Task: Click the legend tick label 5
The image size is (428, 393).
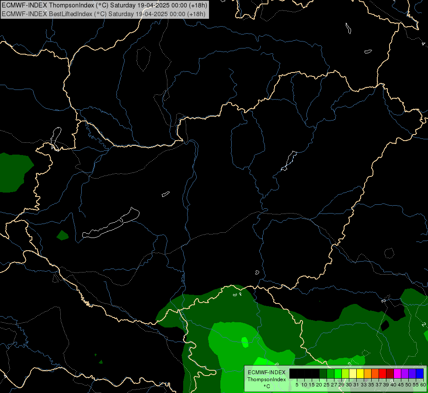Action: [x=297, y=385]
